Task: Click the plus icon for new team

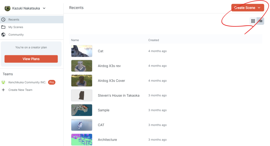Action: [3, 90]
